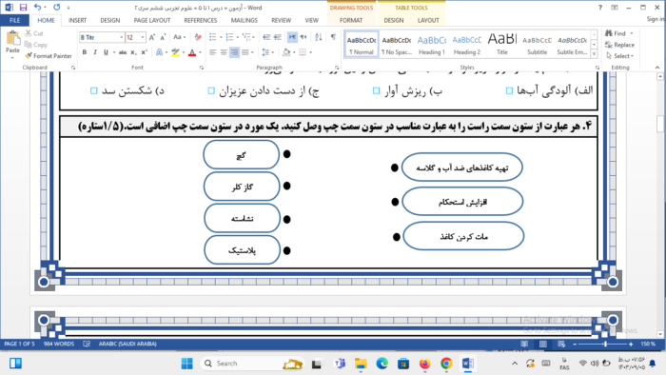Screen dimensions: 666x375
Task: Click the Italic formatting icon
Action: coord(95,51)
